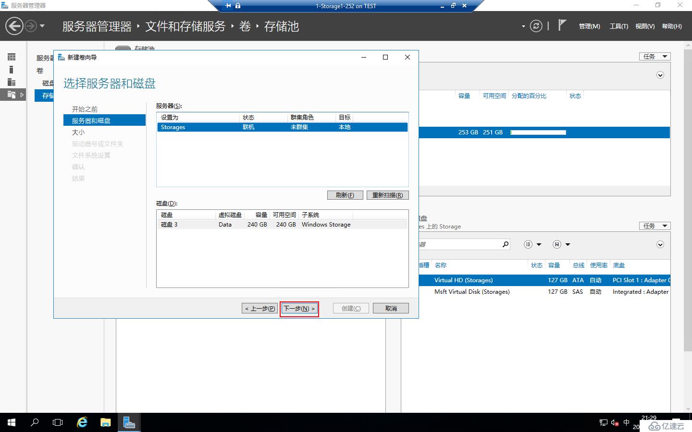Select the Storages server row
This screenshot has width=692, height=432.
[x=283, y=127]
